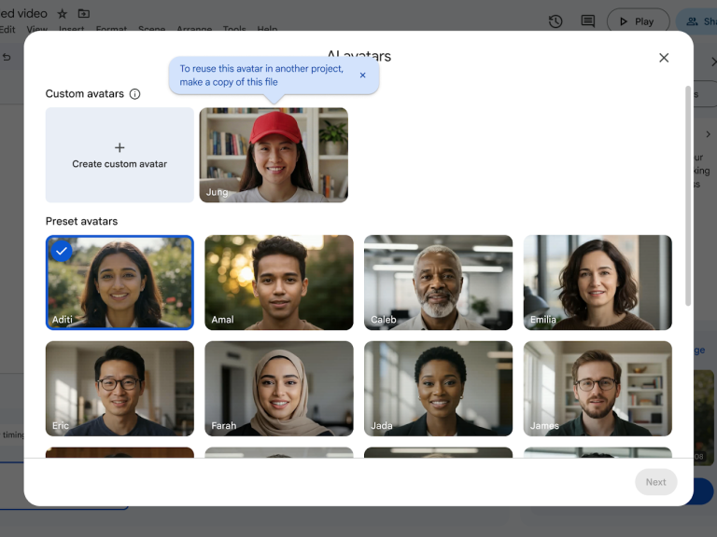Click the dialog's vertical scrollbar

point(688,196)
